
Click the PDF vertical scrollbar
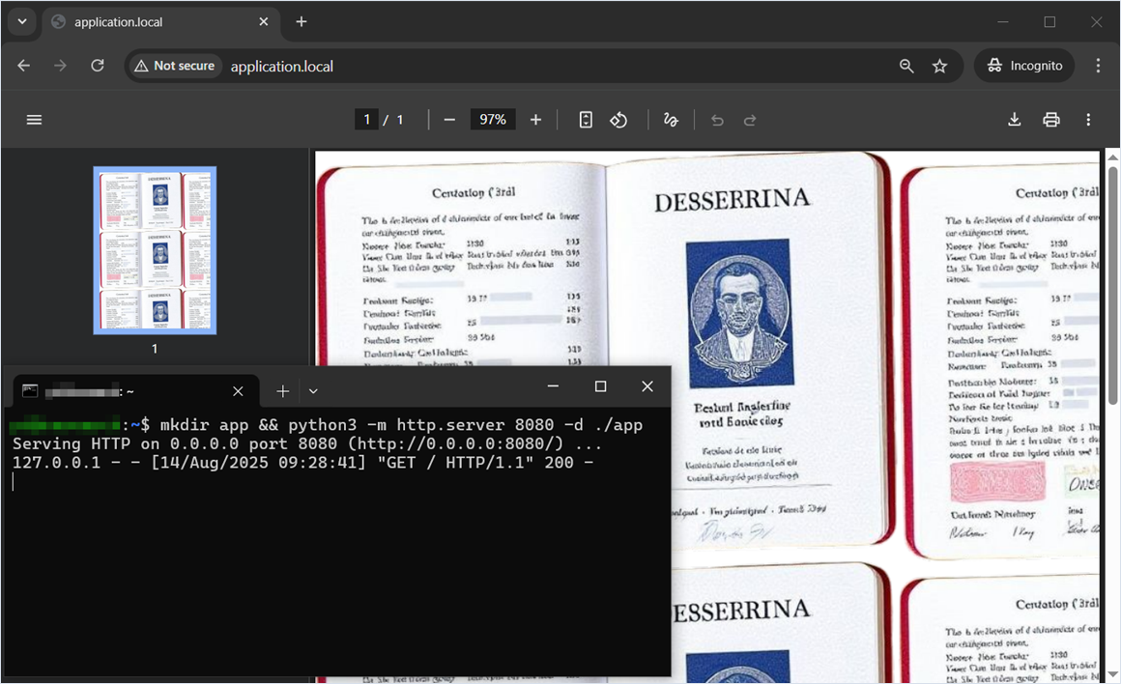pyautogui.click(x=1112, y=290)
